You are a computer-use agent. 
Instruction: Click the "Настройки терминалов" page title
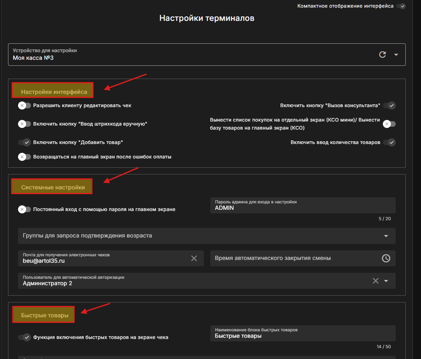(x=207, y=18)
